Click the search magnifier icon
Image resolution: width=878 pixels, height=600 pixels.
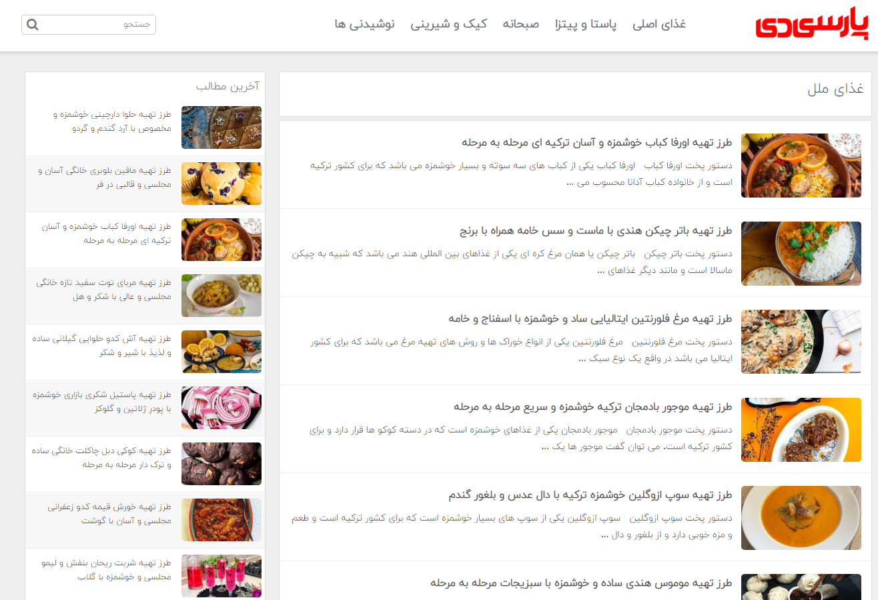(32, 25)
